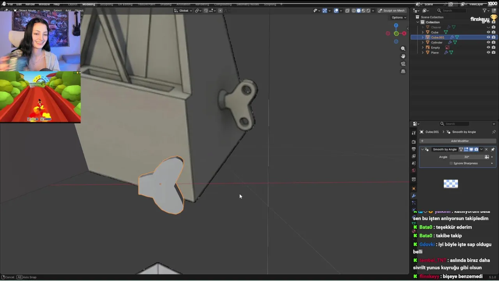Toggle show gizmo icon in viewport header
Viewport: 499px width, 281px height.
pos(325,11)
